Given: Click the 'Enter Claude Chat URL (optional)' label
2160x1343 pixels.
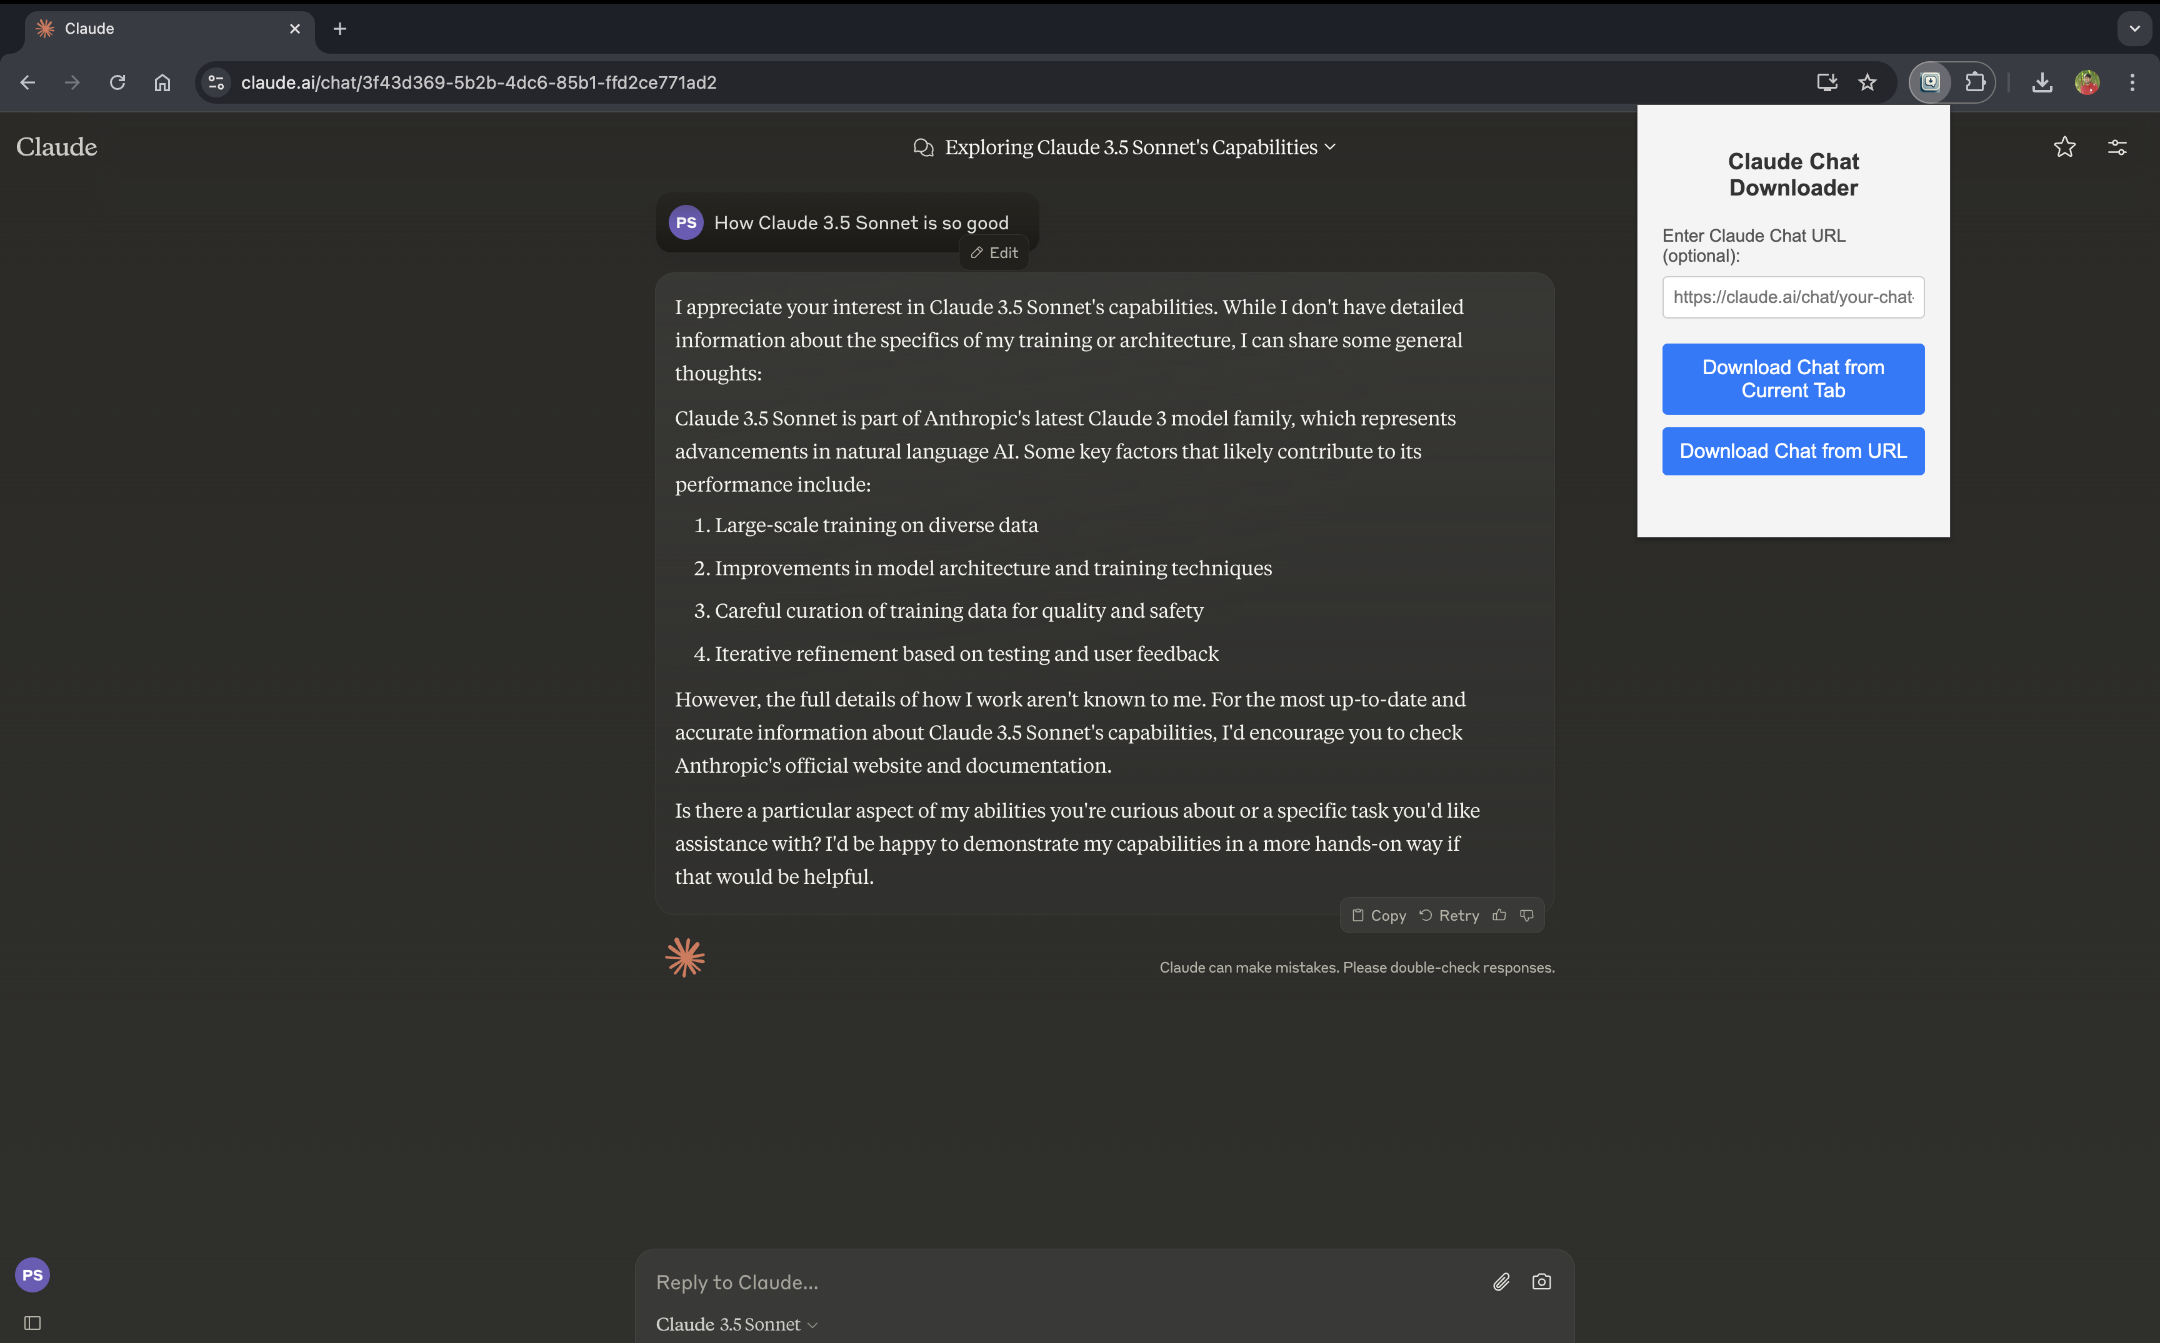Looking at the screenshot, I should point(1753,246).
